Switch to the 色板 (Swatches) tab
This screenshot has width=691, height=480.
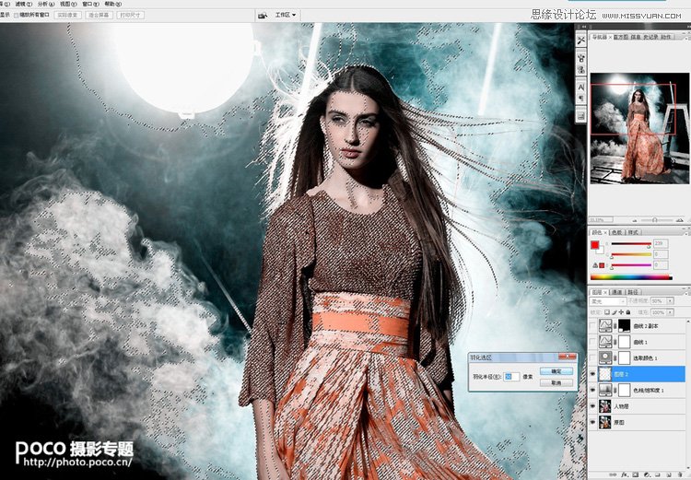coord(617,232)
